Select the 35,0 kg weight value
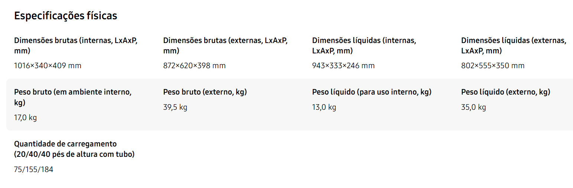This screenshot has height=188, width=573. pos(473,108)
